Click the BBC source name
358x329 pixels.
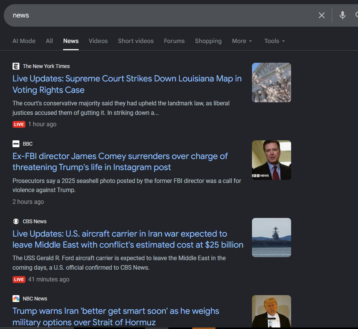click(x=28, y=144)
